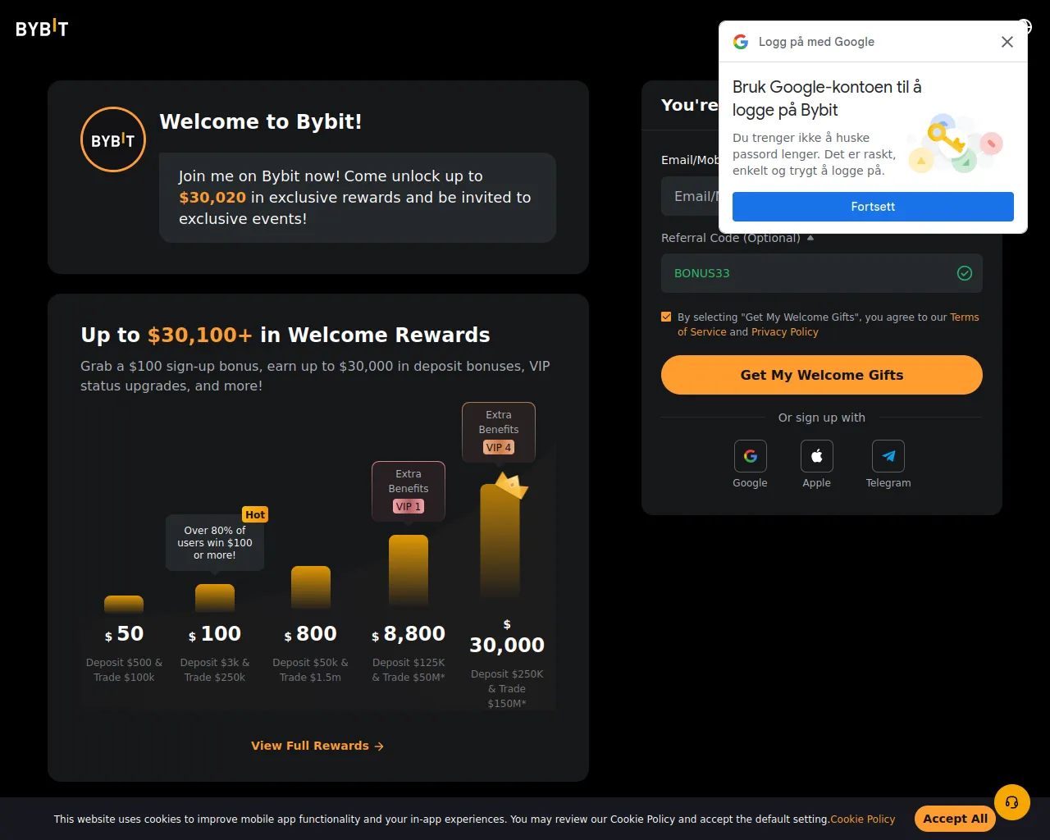This screenshot has width=1050, height=840.
Task: Uncheck the Terms of Service agreement checkbox
Action: tap(666, 317)
